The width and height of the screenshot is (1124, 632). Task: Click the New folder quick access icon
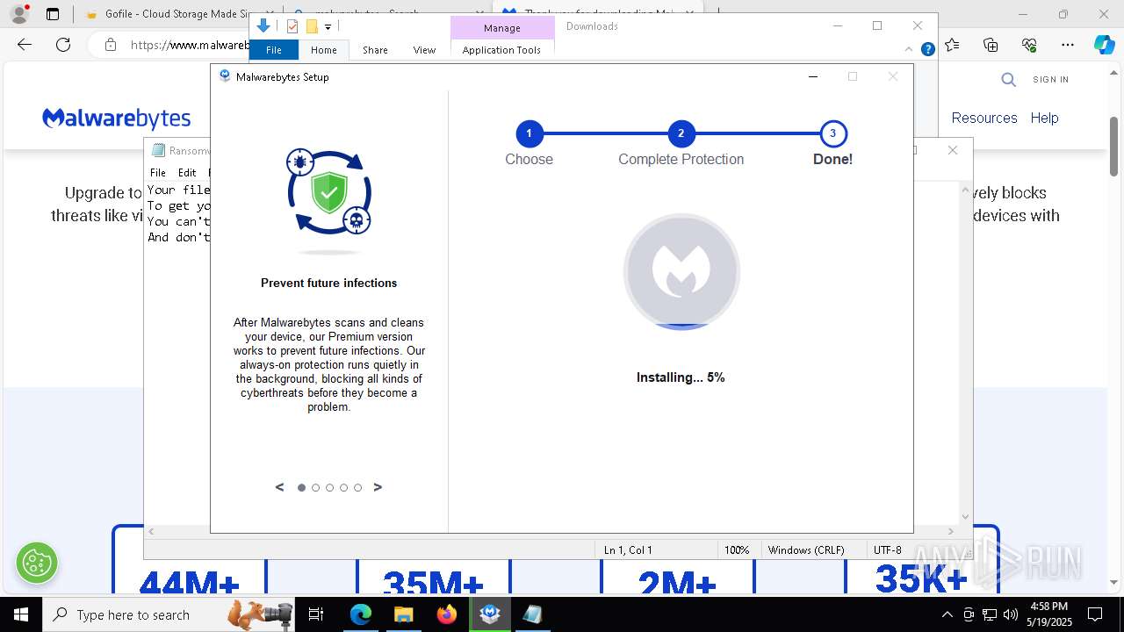coord(311,26)
